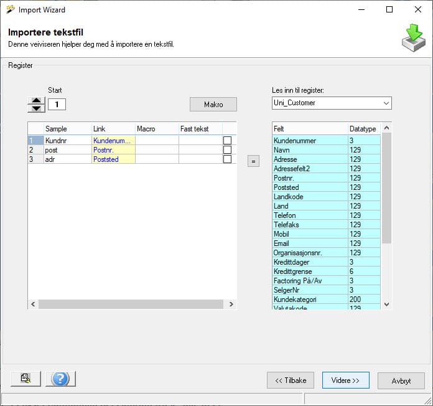
Task: Select the Organisasjonsnr. field in list
Action: coord(309,253)
